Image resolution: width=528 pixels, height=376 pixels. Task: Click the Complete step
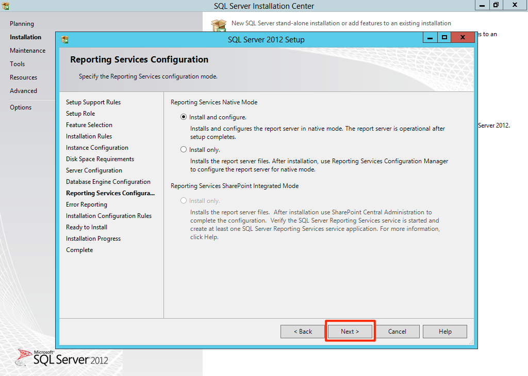pyautogui.click(x=79, y=250)
